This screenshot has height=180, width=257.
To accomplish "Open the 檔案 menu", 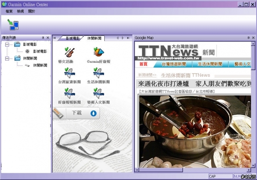I will click(x=9, y=11).
